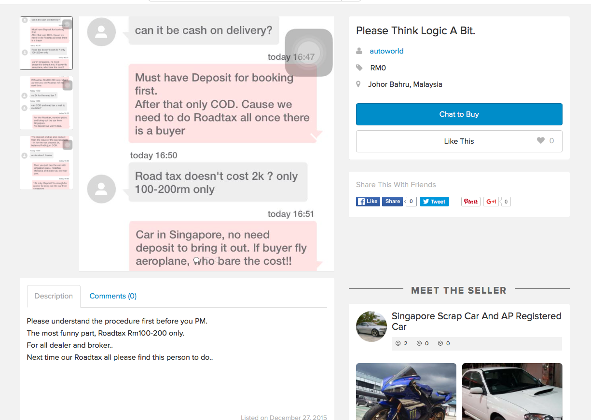Viewport: 591px width, 420px height.
Task: Select the third chat screenshot thumbnail
Action: pyautogui.click(x=46, y=163)
